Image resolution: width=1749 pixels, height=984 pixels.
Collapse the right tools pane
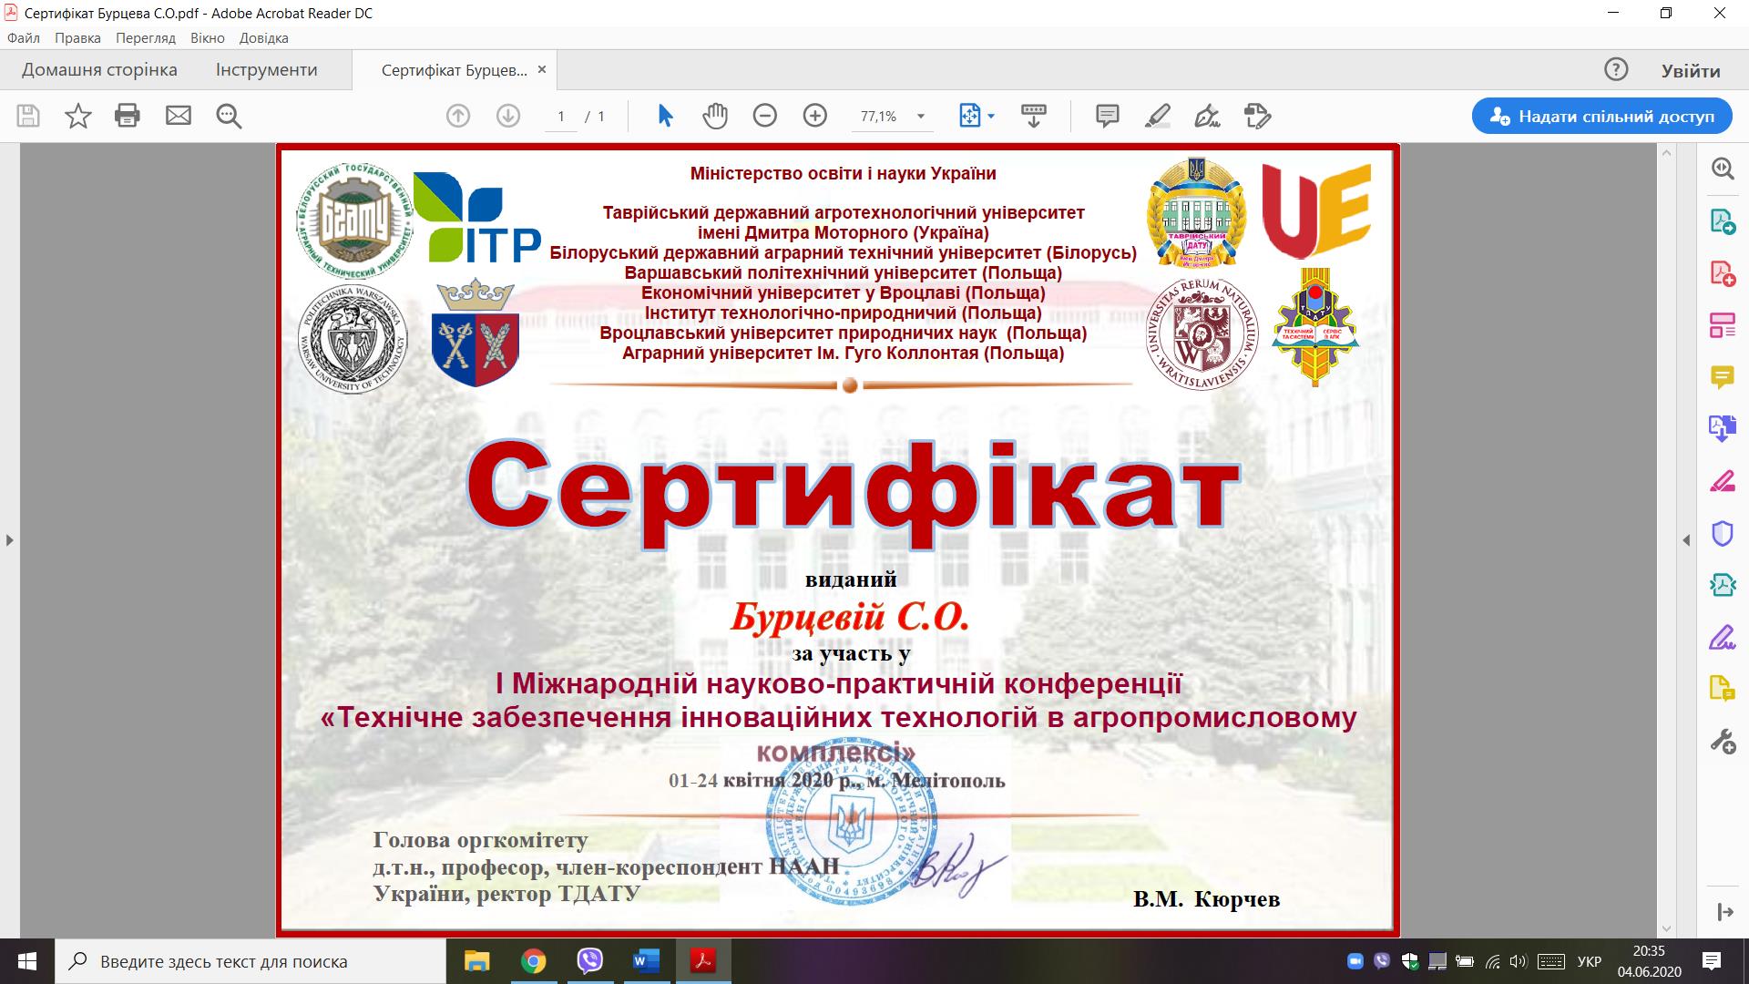[x=1686, y=540]
